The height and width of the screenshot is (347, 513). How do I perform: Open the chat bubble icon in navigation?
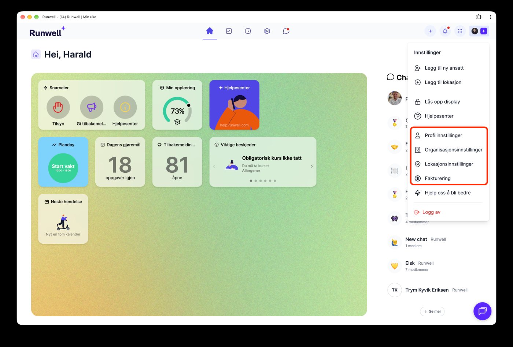286,31
